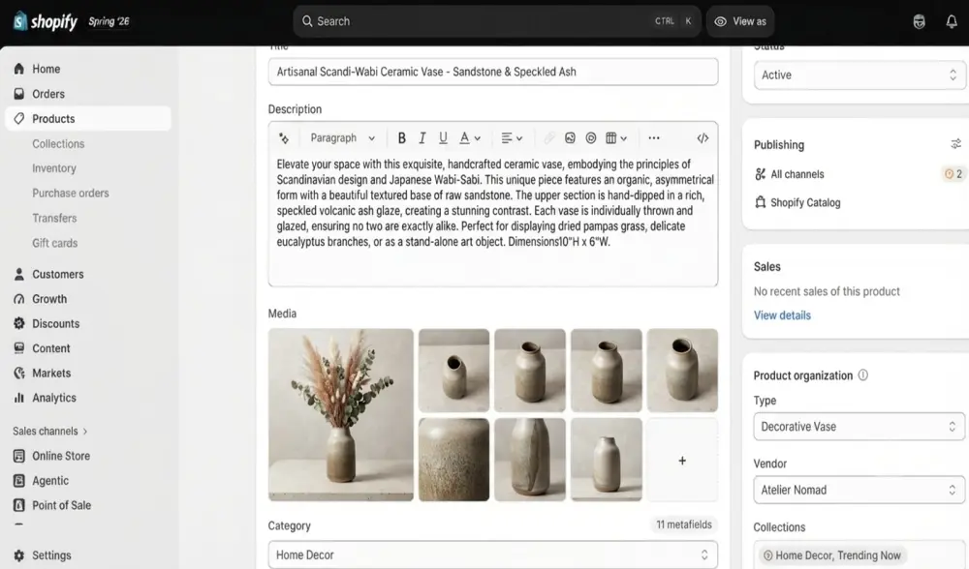The height and width of the screenshot is (569, 969).
Task: Open Products in sidebar
Action: pyautogui.click(x=88, y=118)
